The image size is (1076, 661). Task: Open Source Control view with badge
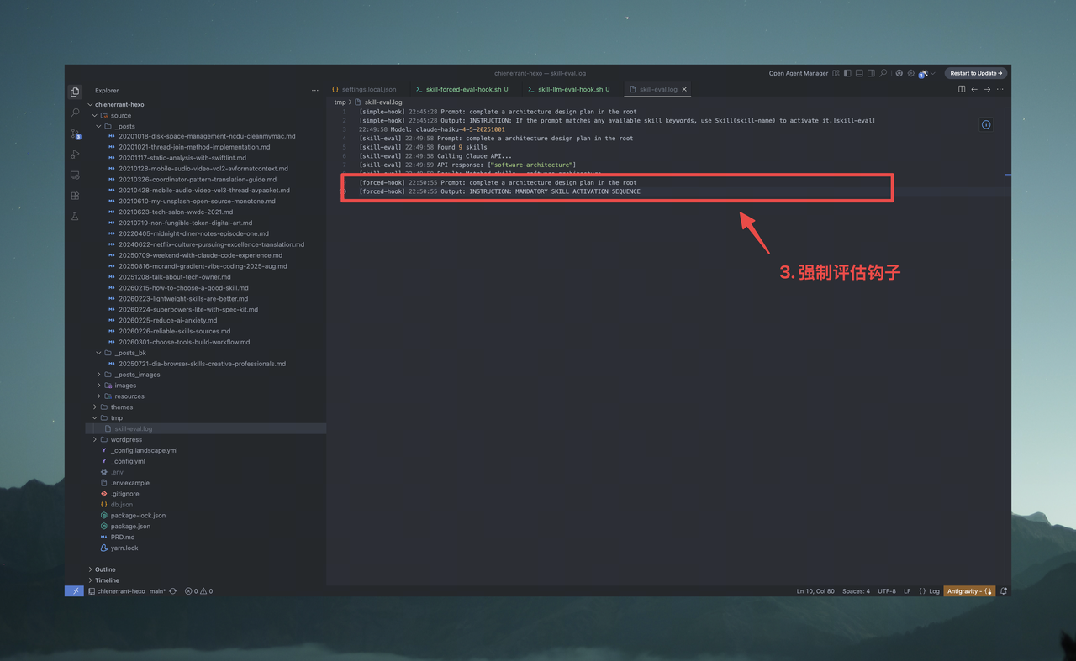(75, 134)
